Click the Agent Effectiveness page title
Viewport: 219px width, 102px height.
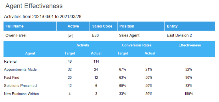(34, 7)
